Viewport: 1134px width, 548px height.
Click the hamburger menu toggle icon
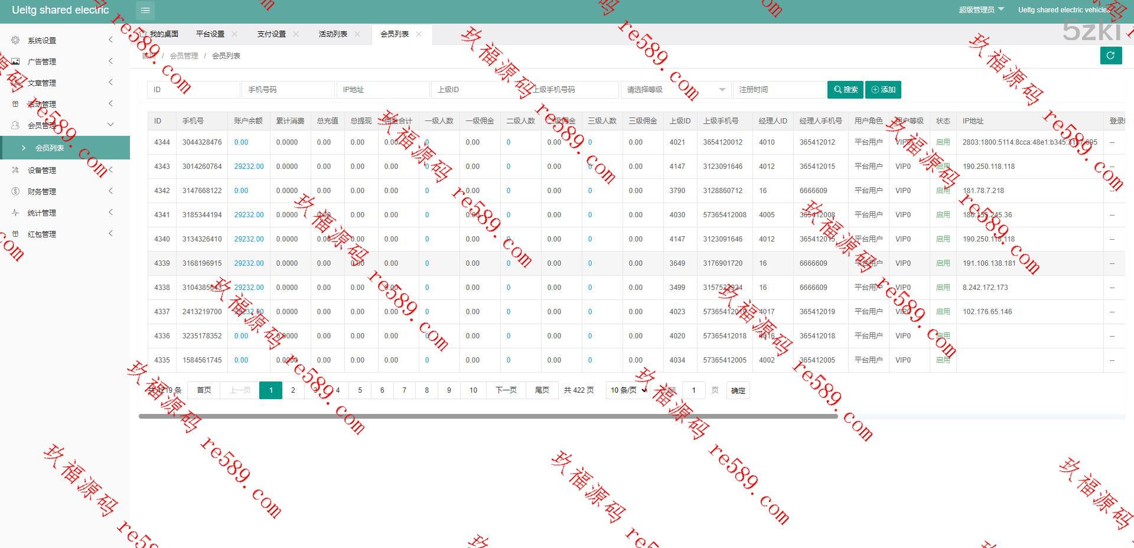(145, 10)
